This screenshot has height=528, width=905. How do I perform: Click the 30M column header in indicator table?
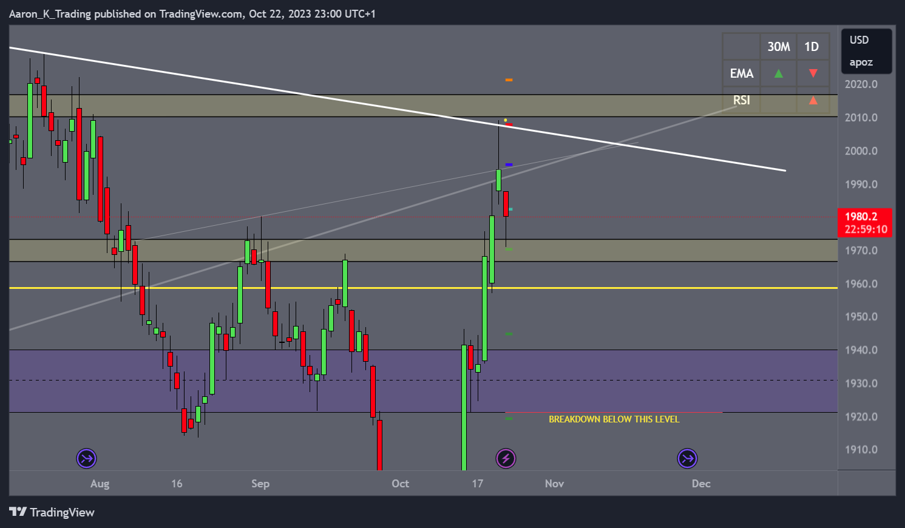pyautogui.click(x=779, y=47)
